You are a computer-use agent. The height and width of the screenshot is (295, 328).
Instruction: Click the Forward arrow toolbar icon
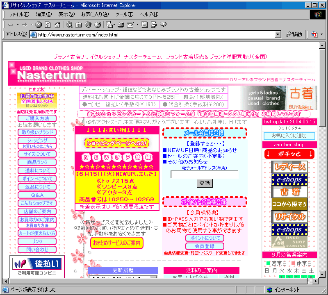click(x=25, y=25)
